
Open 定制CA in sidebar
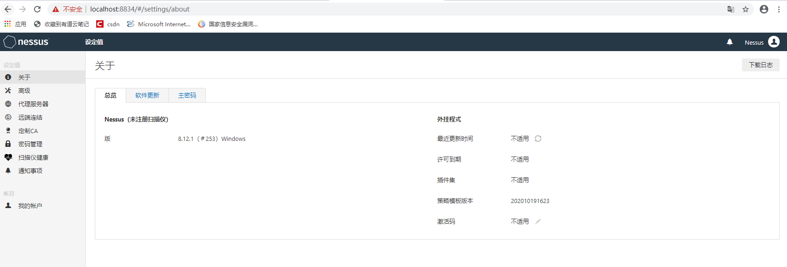[42, 131]
